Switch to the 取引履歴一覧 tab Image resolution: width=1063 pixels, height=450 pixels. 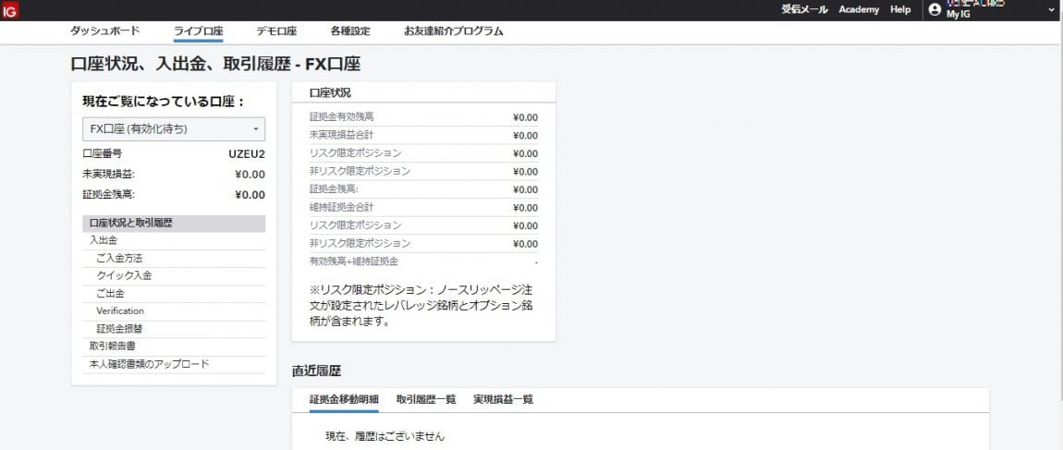pyautogui.click(x=425, y=399)
